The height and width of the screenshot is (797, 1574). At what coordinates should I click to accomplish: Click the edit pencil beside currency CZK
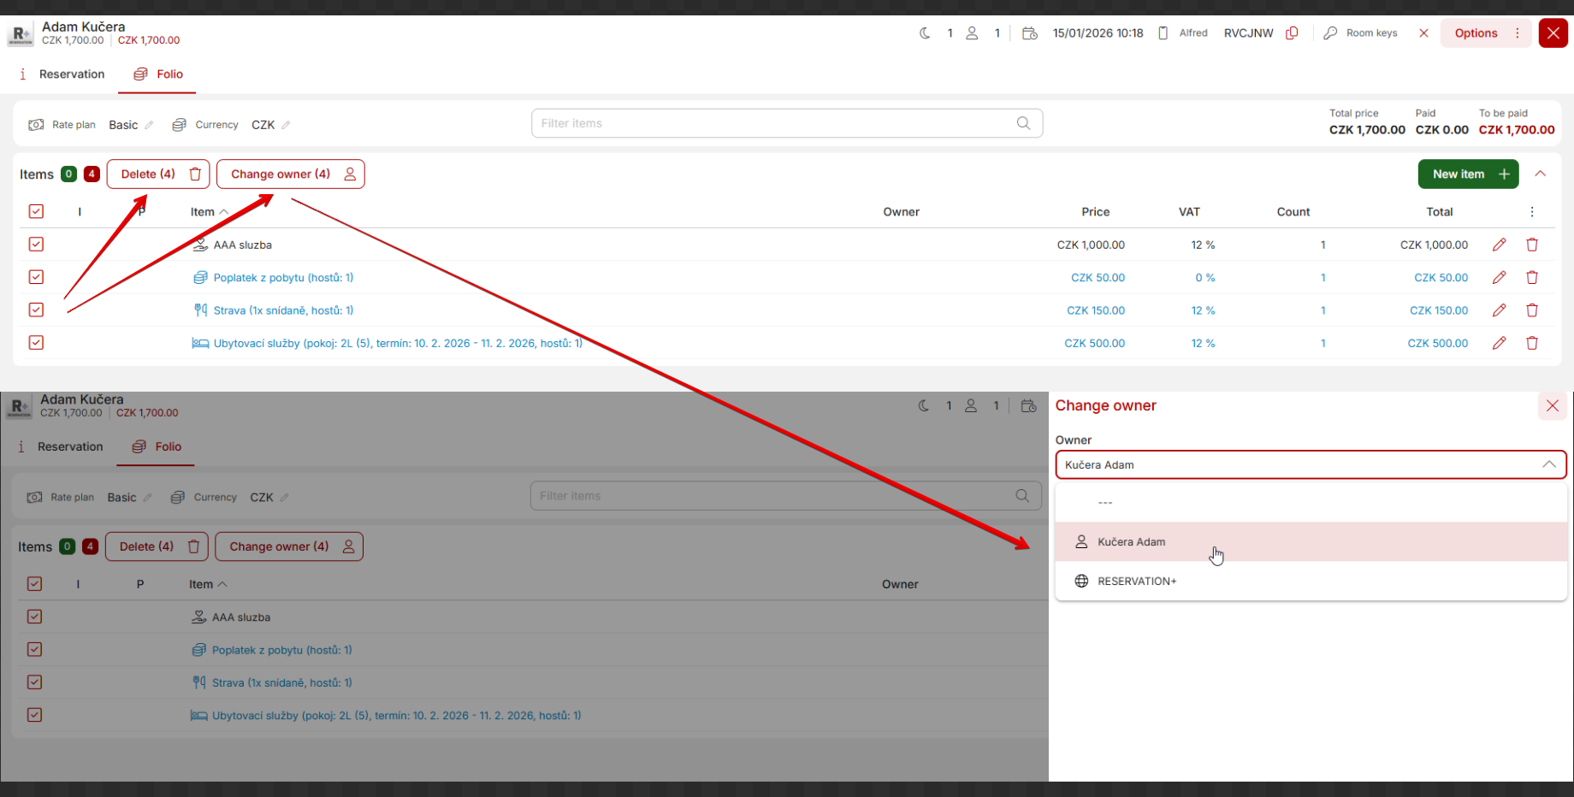(286, 125)
